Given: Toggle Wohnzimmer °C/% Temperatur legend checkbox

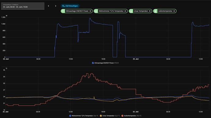Looking at the screenshot, I should point(70,116).
